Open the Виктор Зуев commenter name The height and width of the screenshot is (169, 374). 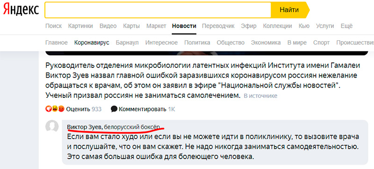85,127
